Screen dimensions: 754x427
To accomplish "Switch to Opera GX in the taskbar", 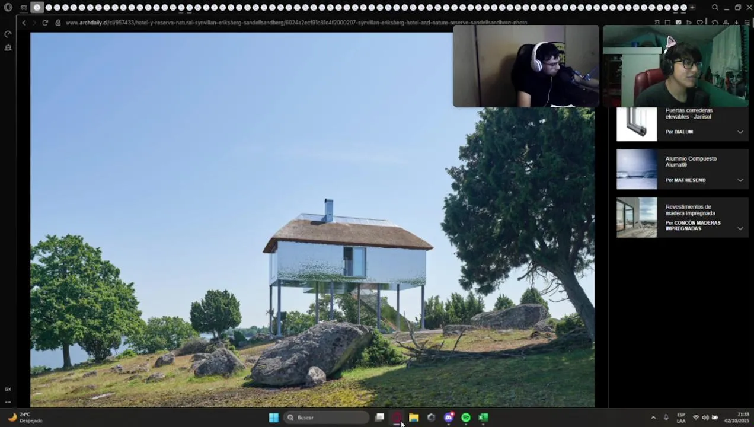I will point(397,418).
